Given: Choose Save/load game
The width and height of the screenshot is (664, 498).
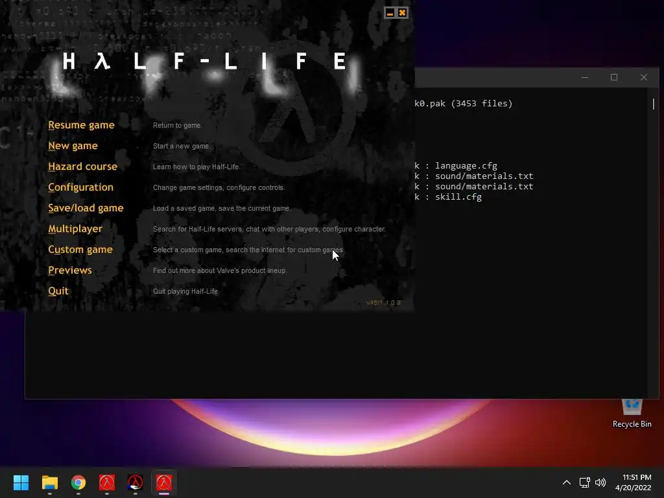Looking at the screenshot, I should pyautogui.click(x=86, y=208).
